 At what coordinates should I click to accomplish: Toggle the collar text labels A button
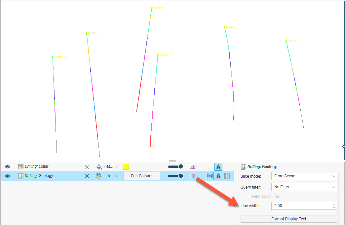[218, 167]
